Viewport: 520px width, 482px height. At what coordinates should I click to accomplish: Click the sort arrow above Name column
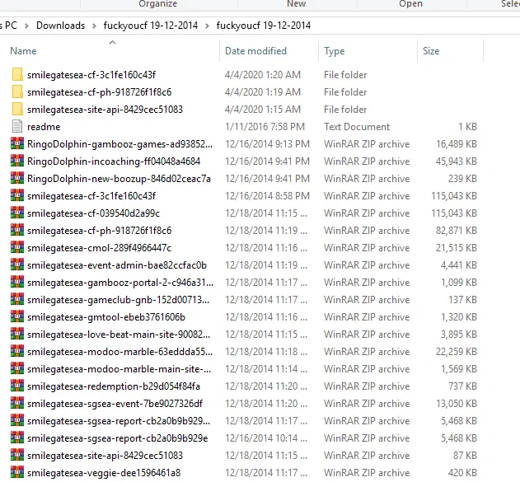112,42
